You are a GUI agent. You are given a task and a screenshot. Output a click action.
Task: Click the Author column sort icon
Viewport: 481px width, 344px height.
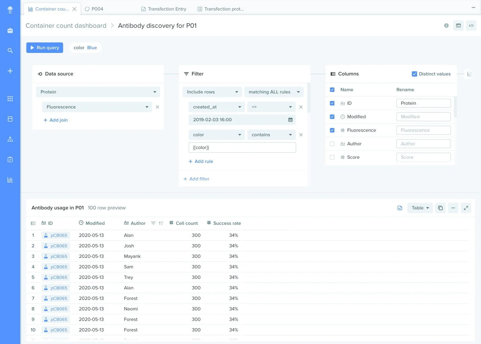click(161, 223)
